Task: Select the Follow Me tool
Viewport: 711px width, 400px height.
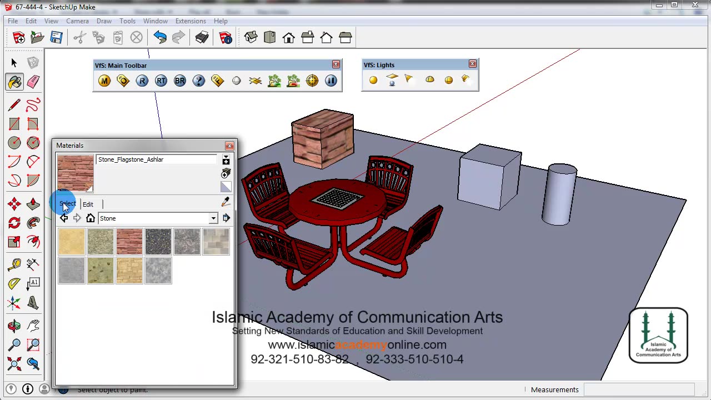Action: tap(33, 223)
